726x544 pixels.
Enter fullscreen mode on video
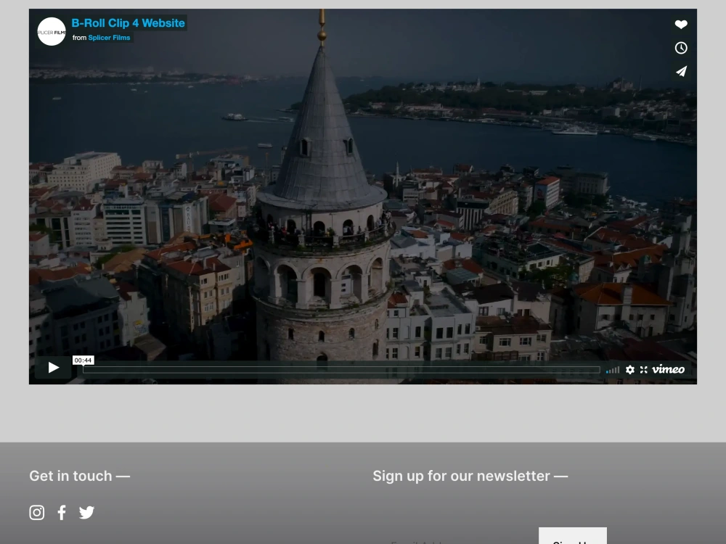pos(643,370)
